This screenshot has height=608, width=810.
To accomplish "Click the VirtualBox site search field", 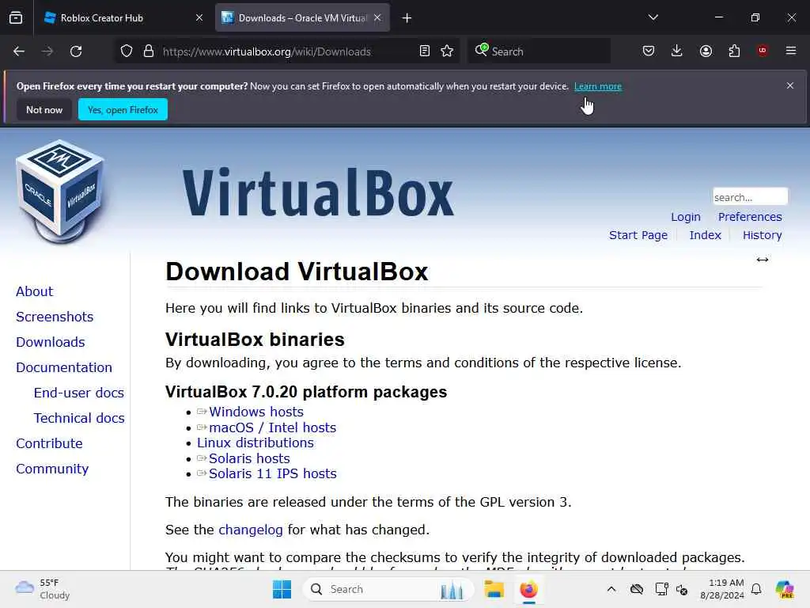I will pyautogui.click(x=750, y=197).
